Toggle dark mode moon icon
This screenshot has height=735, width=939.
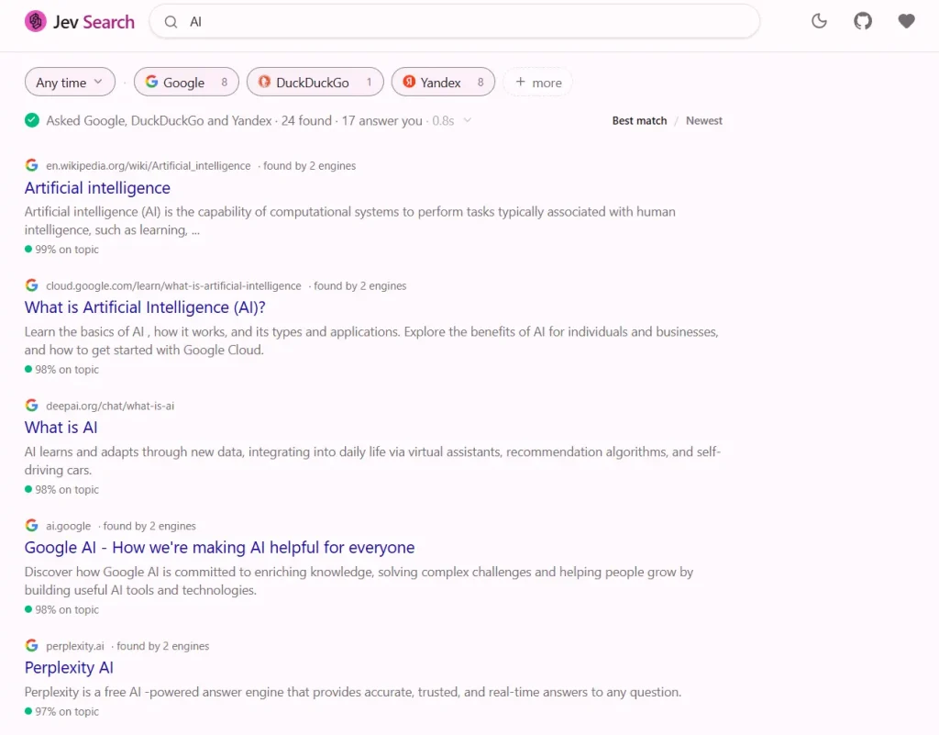[x=819, y=22]
